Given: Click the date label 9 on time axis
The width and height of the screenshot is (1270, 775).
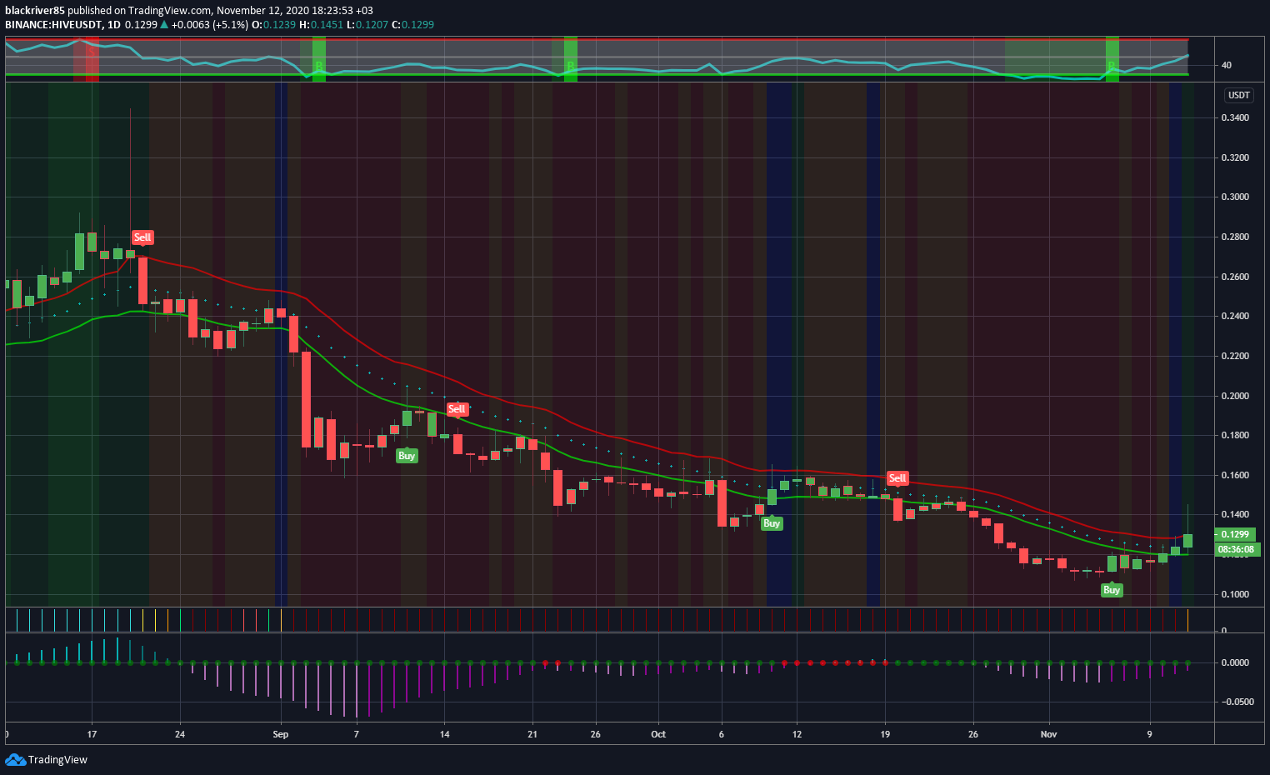Looking at the screenshot, I should (1149, 734).
